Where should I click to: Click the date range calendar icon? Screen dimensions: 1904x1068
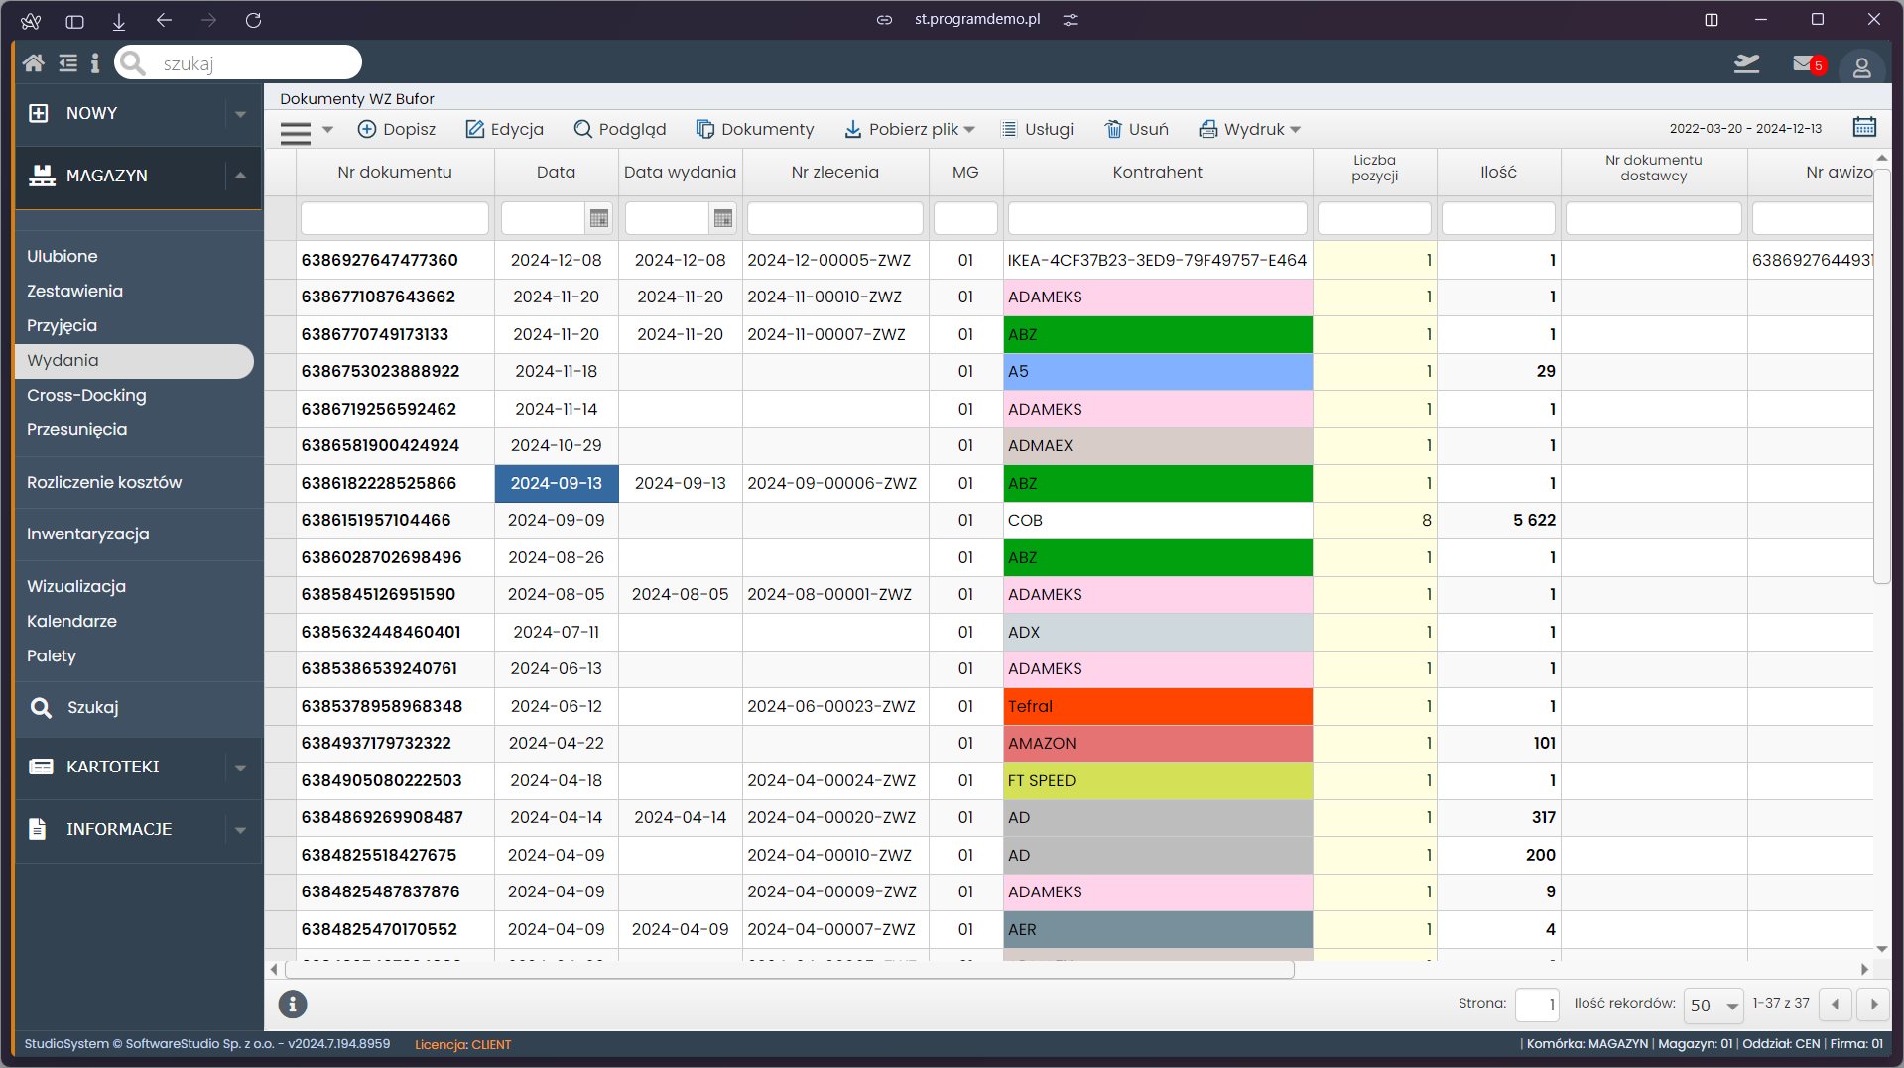tap(1864, 127)
